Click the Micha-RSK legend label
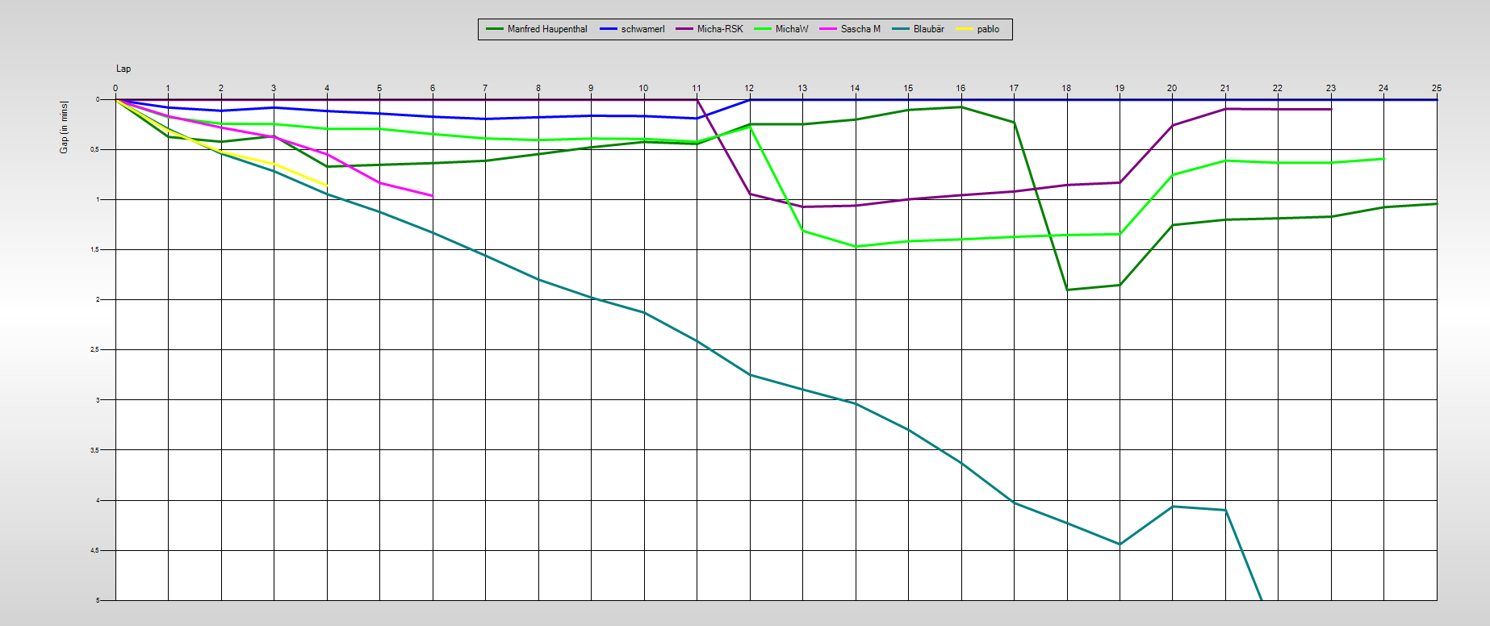 tap(720, 29)
